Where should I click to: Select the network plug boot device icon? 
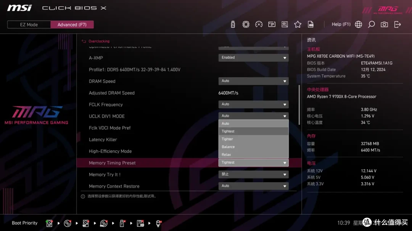click(x=158, y=223)
